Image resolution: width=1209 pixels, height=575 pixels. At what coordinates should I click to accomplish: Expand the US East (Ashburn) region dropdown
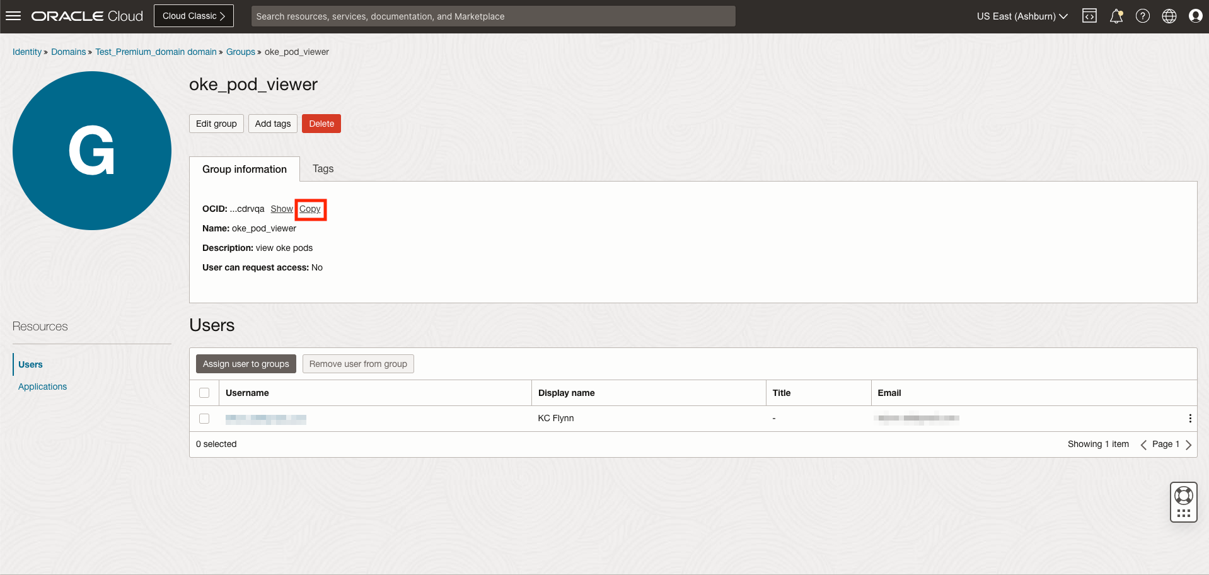[x=1022, y=16]
